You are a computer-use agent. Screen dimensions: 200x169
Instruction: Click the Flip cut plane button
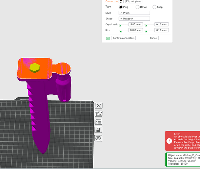(x=134, y=1)
